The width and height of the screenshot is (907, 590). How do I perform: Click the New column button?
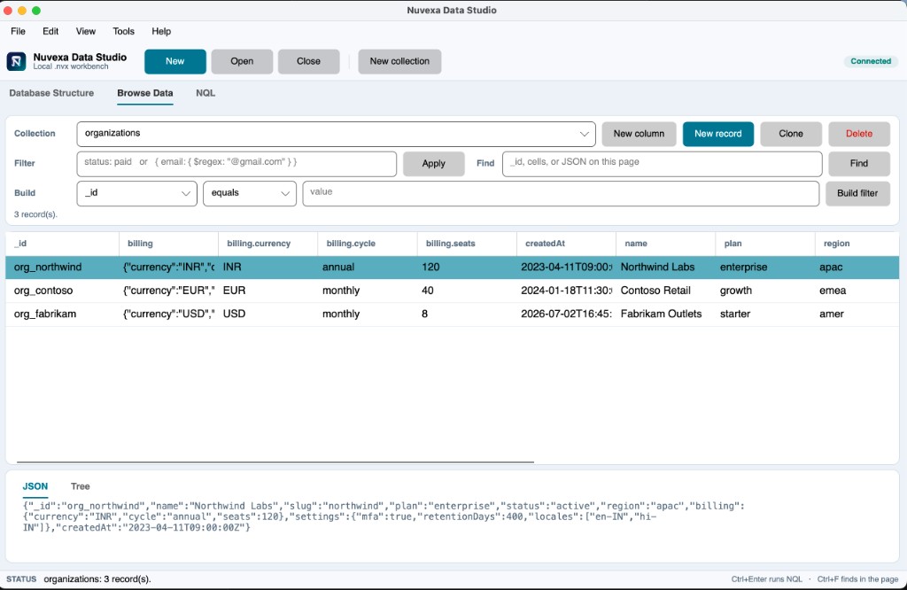[639, 134]
